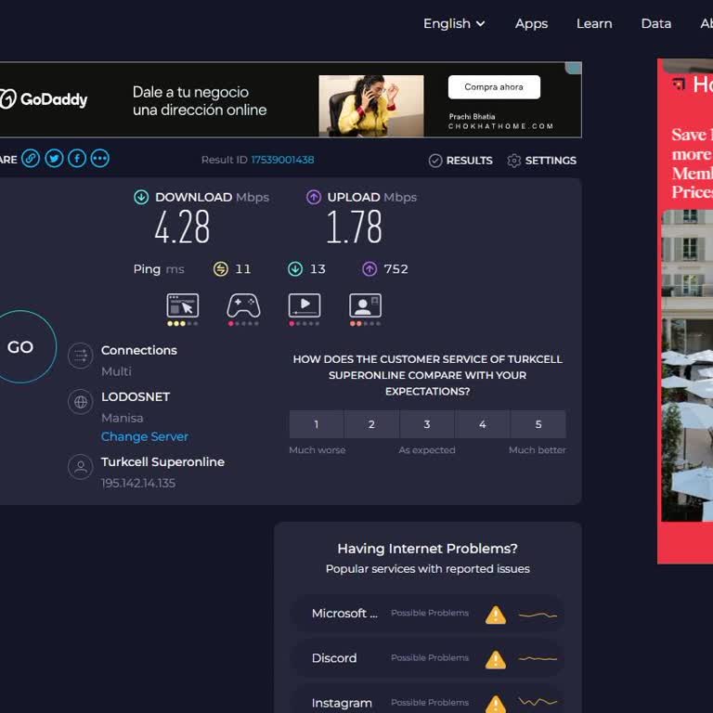
Task: Click the upload arrow icon beside UPLOAD
Action: [314, 198]
